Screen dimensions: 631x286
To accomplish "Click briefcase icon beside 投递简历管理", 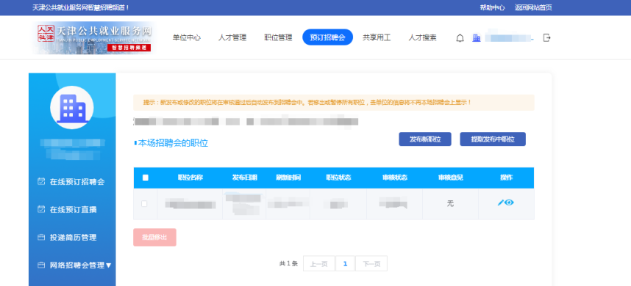I will click(40, 237).
